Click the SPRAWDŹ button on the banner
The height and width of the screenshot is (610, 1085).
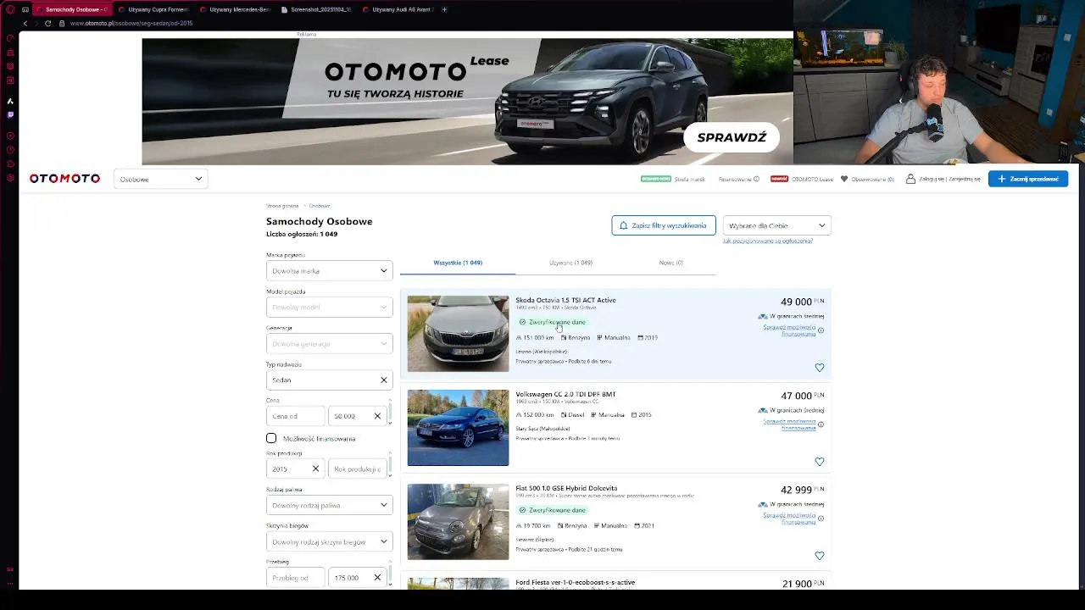732,137
